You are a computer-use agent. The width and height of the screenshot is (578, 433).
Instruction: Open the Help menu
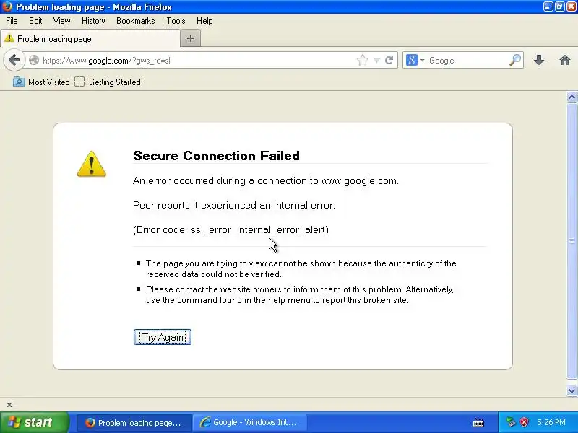[x=204, y=21]
